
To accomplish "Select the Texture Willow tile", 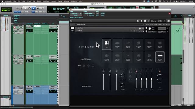I will tap(117, 57).
